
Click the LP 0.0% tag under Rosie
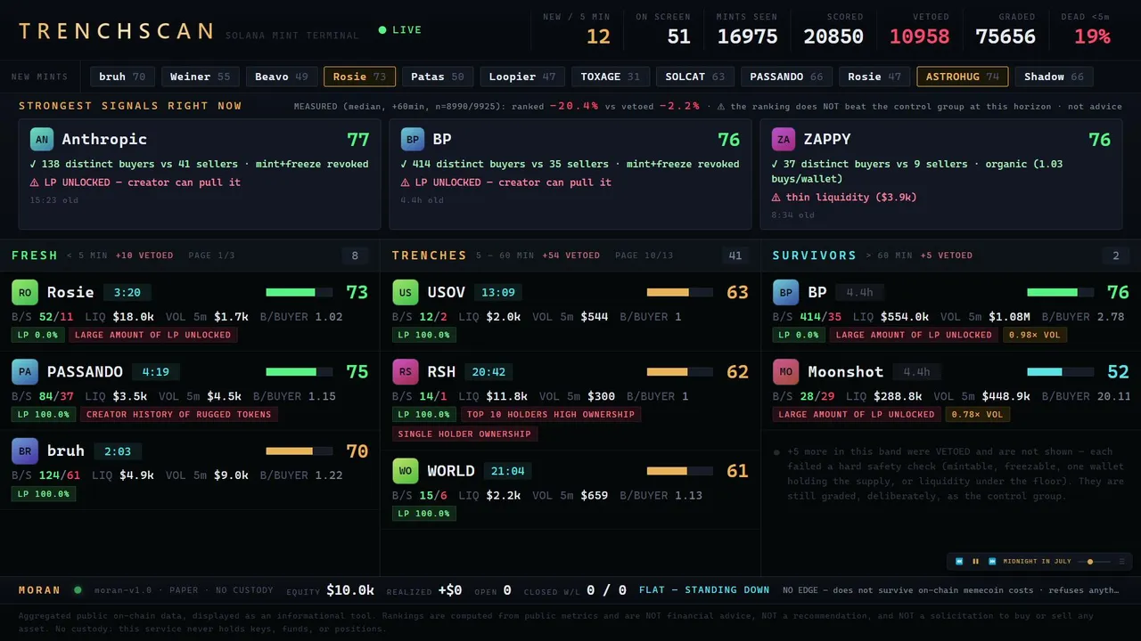point(37,335)
